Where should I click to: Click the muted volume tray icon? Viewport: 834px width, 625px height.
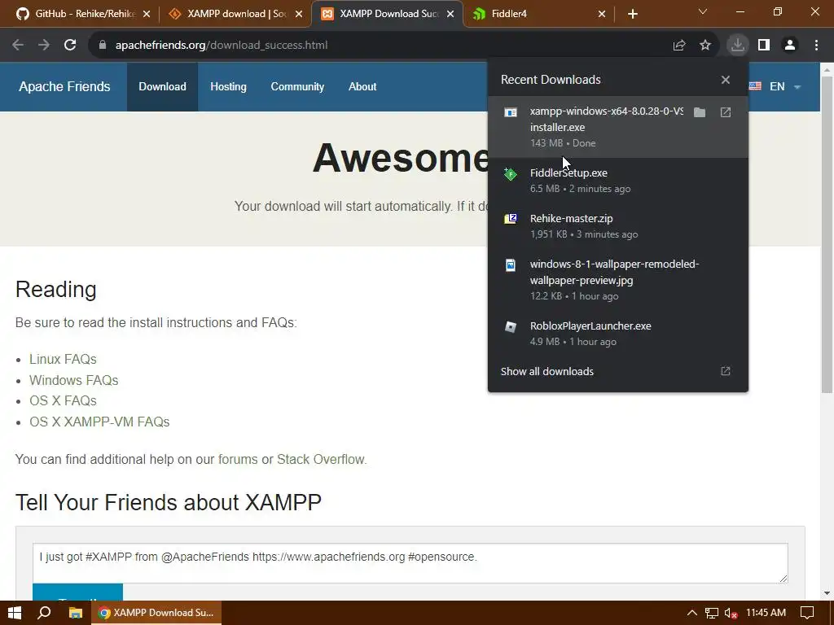pos(731,613)
